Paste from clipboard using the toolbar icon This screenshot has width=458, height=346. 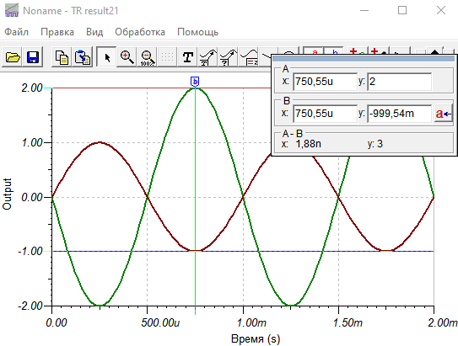click(x=83, y=57)
